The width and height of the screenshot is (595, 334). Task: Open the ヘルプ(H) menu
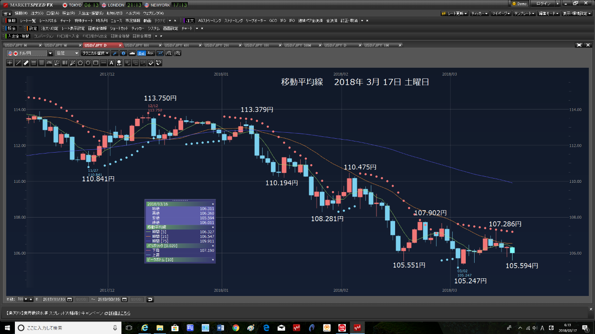click(x=132, y=13)
